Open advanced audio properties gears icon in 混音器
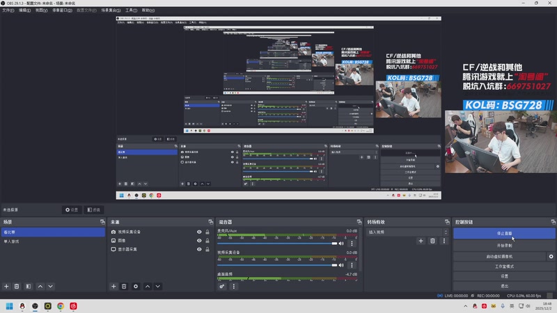Image resolution: width=557 pixels, height=313 pixels. click(x=221, y=287)
